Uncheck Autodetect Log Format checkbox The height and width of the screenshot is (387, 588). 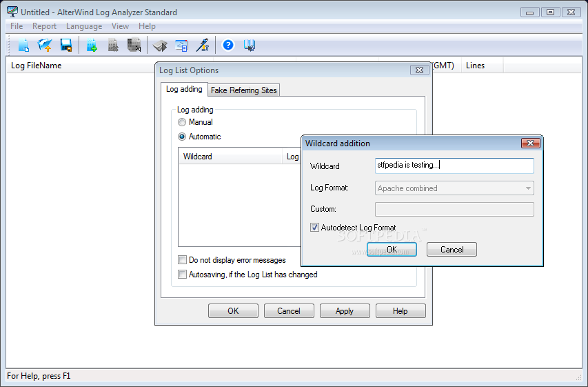[314, 228]
